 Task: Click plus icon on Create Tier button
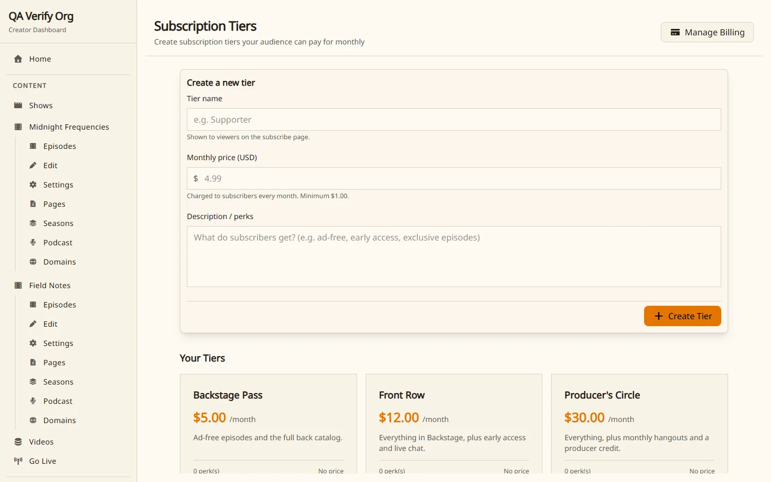point(659,316)
